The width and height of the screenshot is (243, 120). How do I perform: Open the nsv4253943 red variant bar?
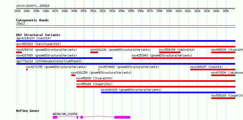coord(183,58)
